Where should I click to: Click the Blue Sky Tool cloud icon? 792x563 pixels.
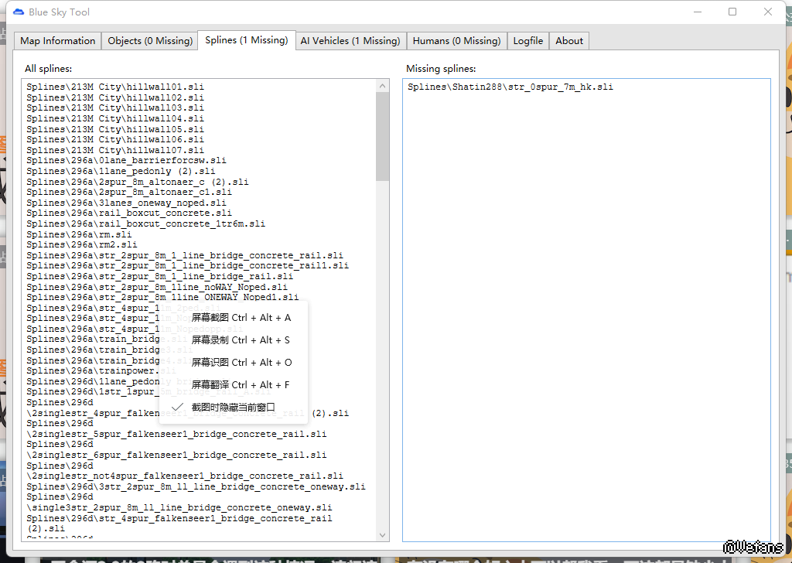coord(19,12)
